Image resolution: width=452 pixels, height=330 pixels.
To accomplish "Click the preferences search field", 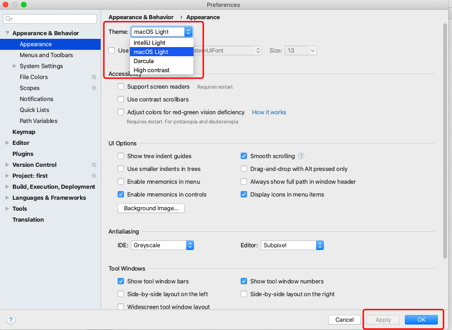I will coord(50,19).
